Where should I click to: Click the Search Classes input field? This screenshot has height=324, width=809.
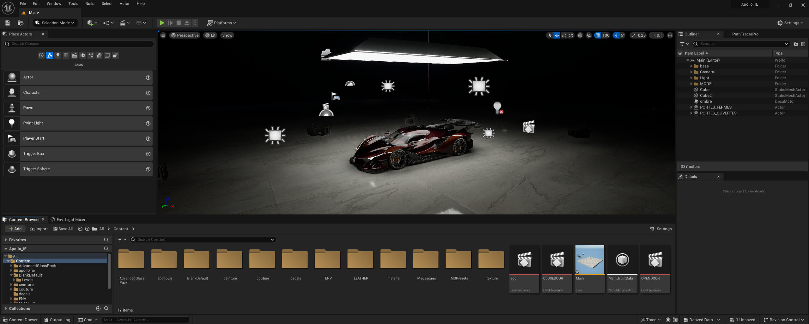(x=79, y=44)
